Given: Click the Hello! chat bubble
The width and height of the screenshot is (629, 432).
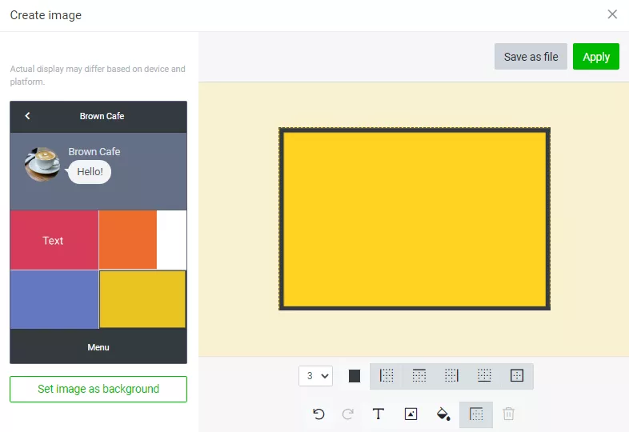Looking at the screenshot, I should tap(90, 172).
